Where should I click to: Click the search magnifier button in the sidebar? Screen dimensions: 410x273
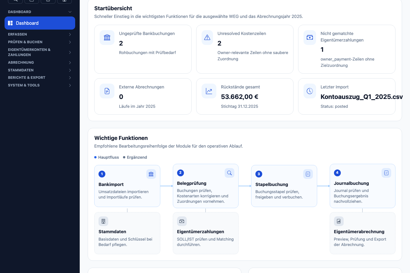pos(15,1)
